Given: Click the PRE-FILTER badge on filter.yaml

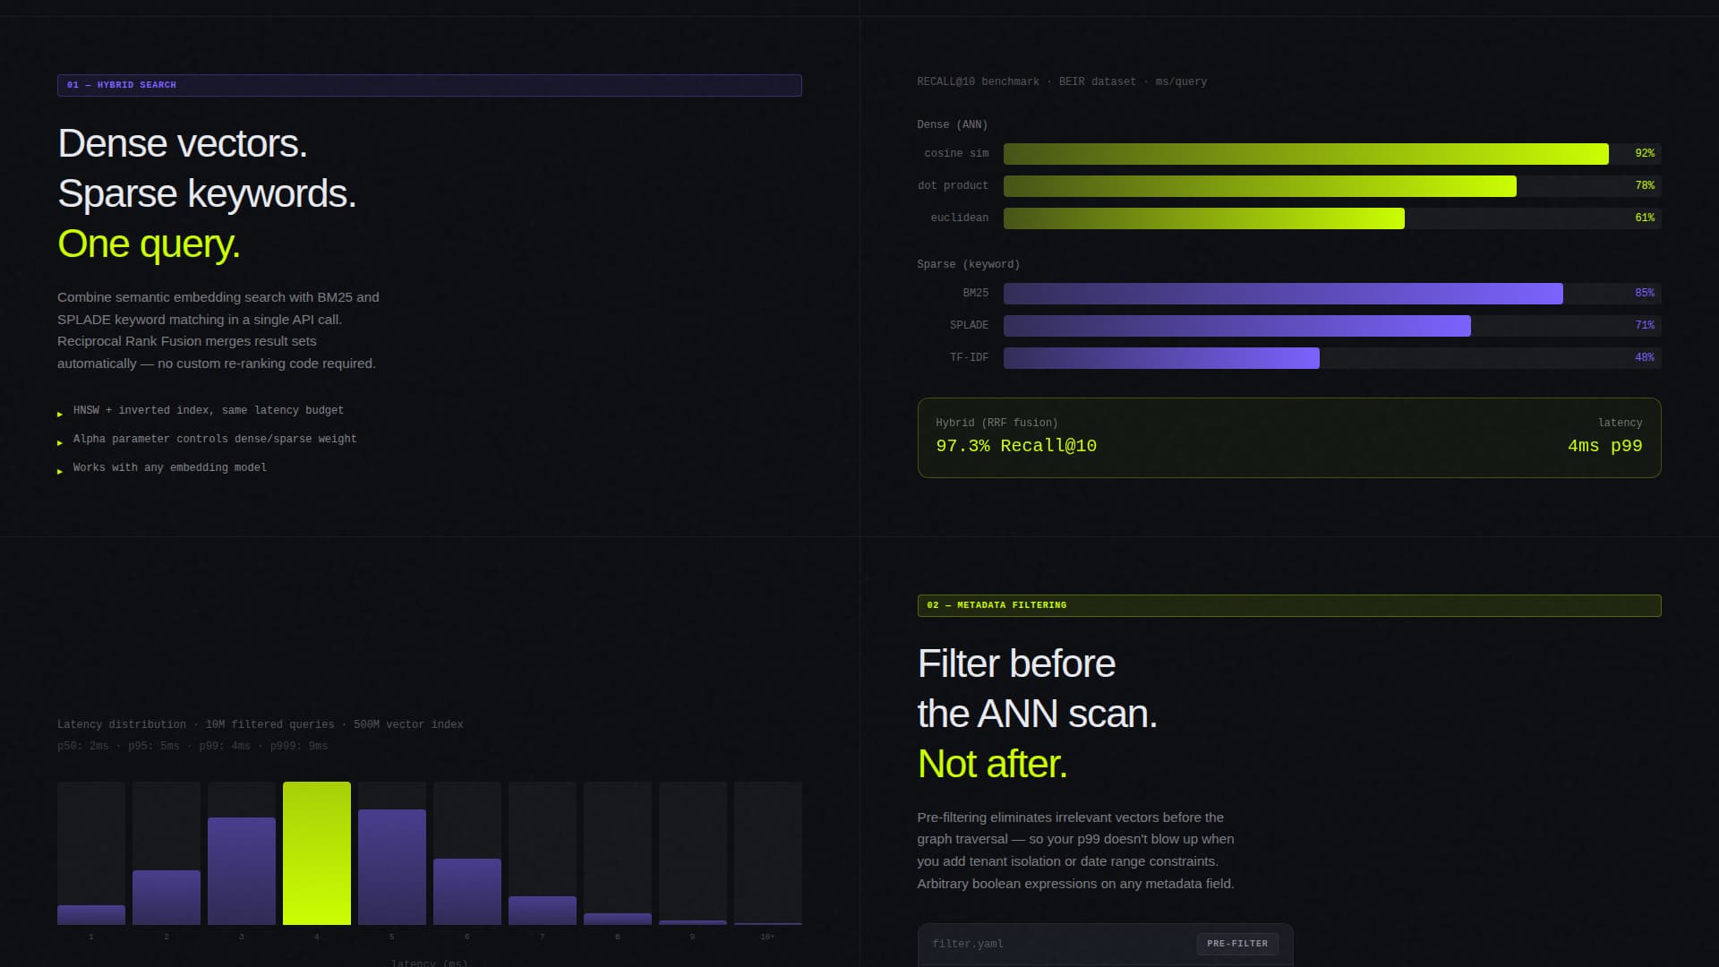Looking at the screenshot, I should coord(1237,944).
